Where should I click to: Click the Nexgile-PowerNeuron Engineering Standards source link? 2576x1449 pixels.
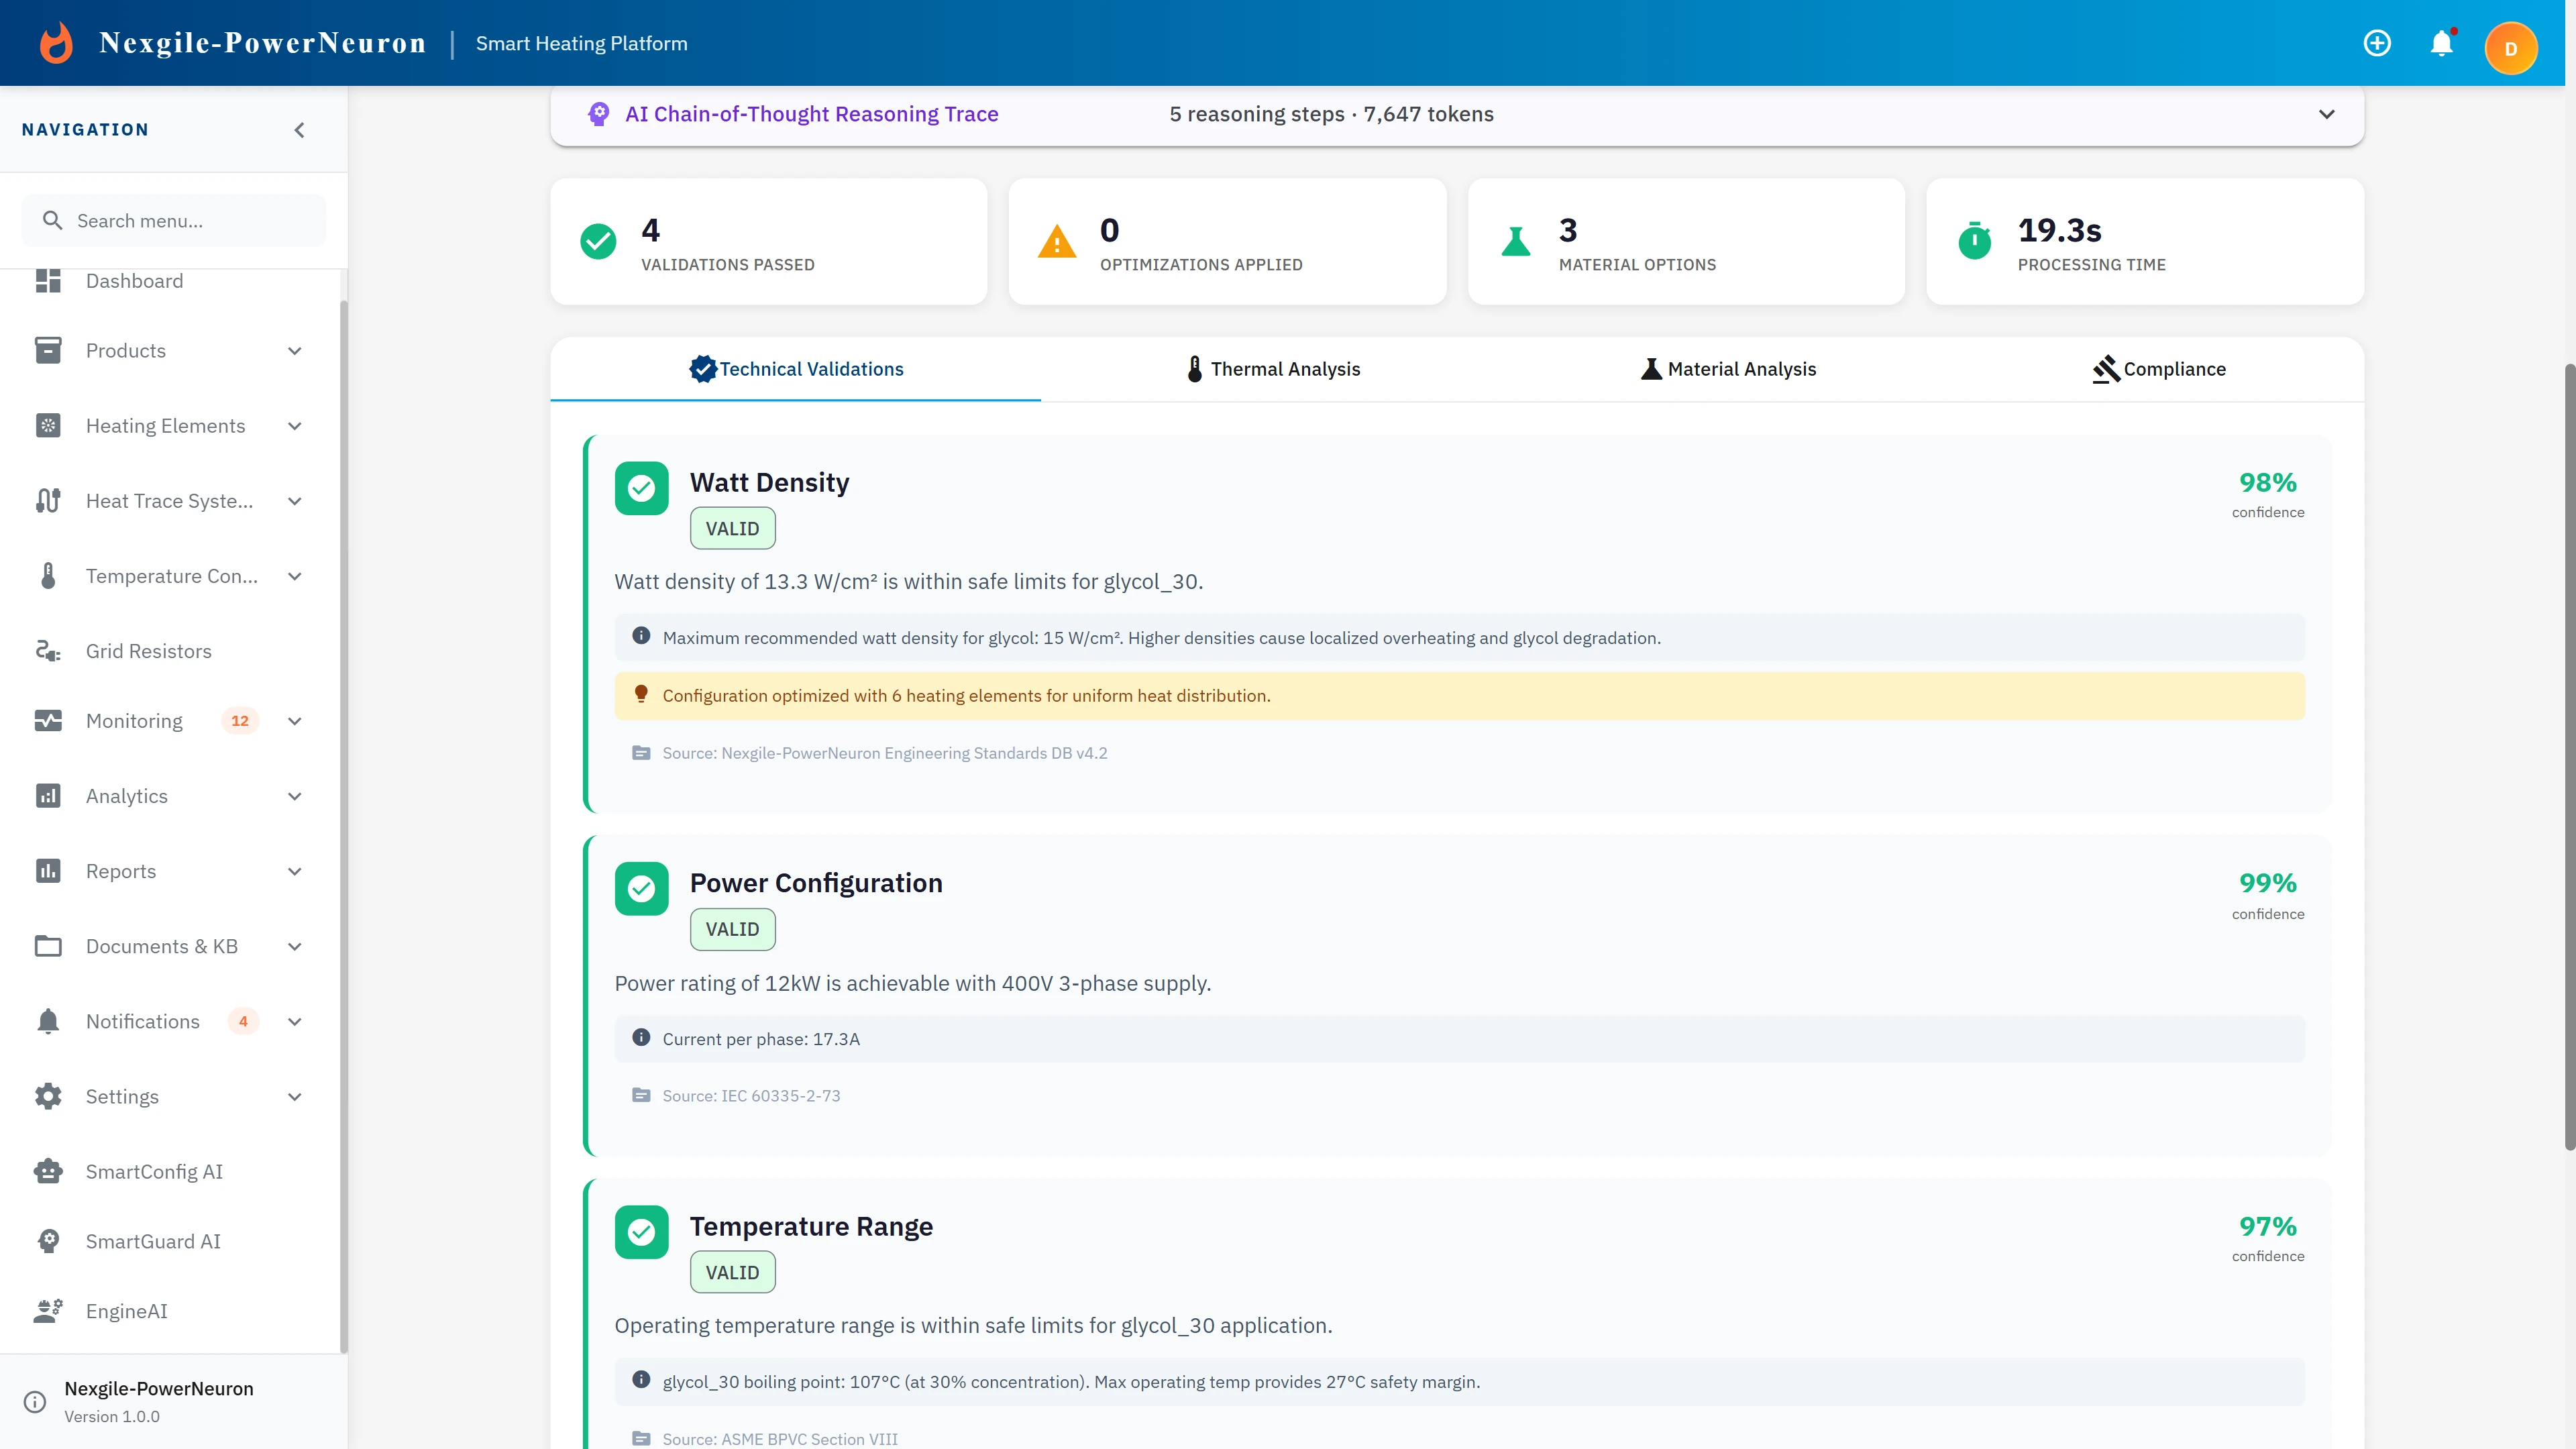pos(884,753)
